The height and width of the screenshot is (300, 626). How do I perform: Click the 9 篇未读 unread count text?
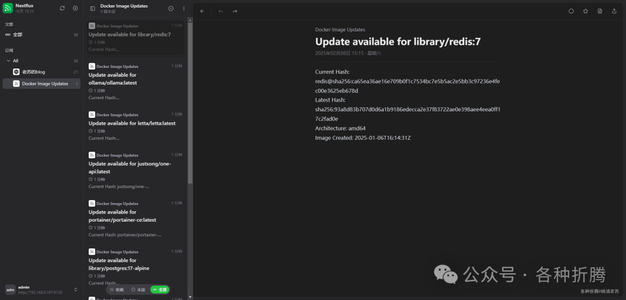108,12
